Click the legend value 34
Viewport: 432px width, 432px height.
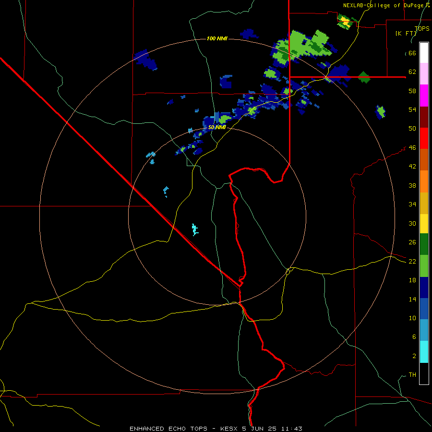click(412, 204)
